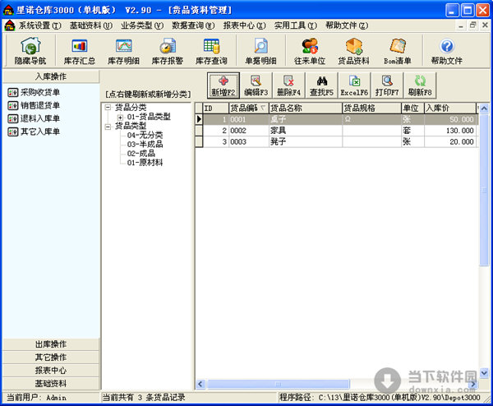Viewport: 493px width, 406px height.
Task: Select the 家具 row cell
Action: pos(306,131)
